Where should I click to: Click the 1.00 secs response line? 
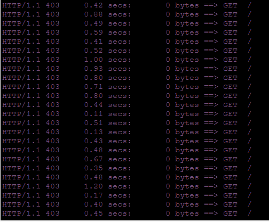126,60
